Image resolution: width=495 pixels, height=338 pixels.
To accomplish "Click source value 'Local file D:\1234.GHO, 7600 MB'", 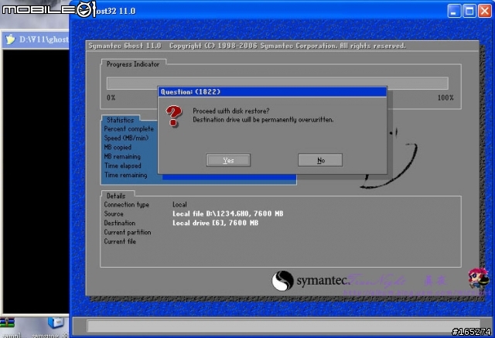I will tap(227, 213).
